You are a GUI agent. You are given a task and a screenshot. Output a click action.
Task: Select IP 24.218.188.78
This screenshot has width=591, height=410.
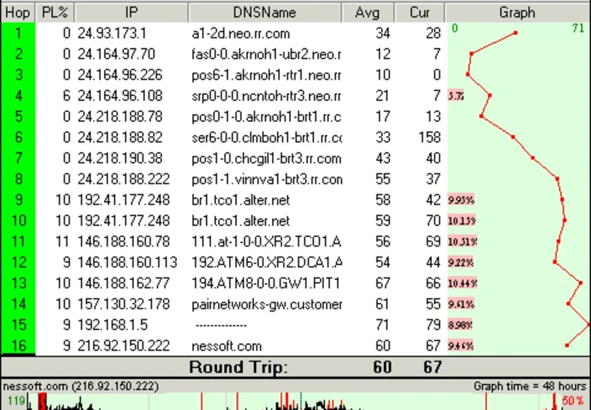(120, 116)
